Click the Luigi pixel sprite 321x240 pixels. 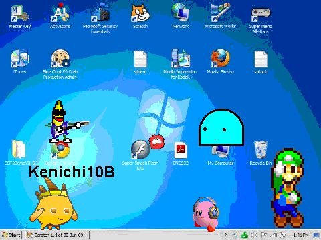tap(288, 188)
